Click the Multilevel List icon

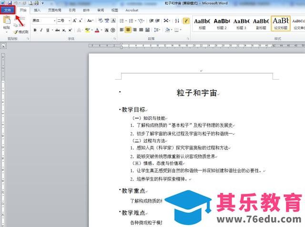click(x=141, y=20)
